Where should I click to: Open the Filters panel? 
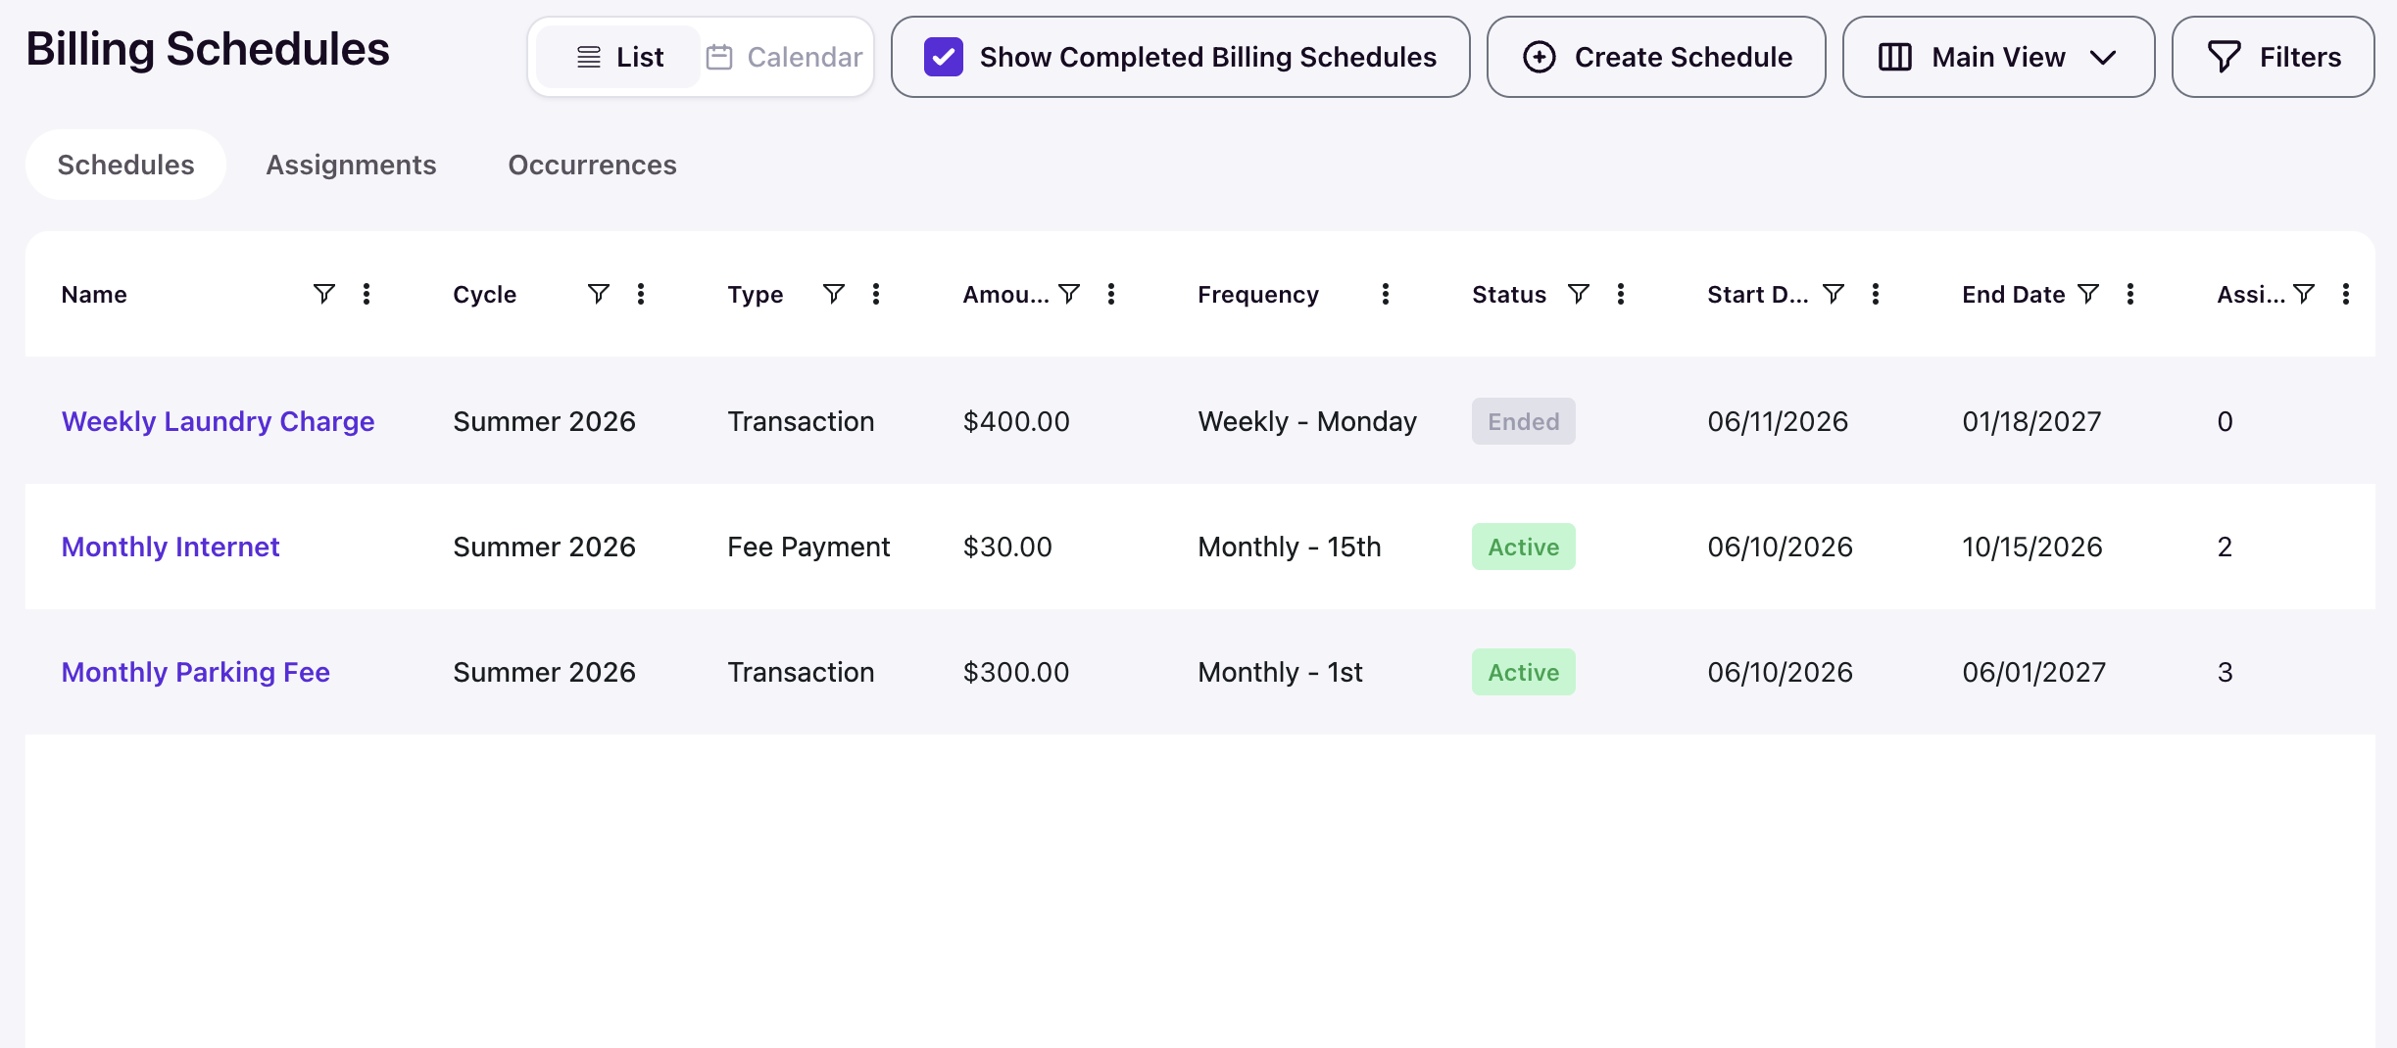tap(2273, 57)
